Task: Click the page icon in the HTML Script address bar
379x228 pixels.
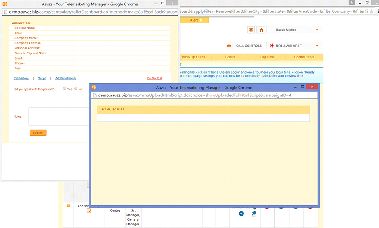Action: (x=95, y=95)
